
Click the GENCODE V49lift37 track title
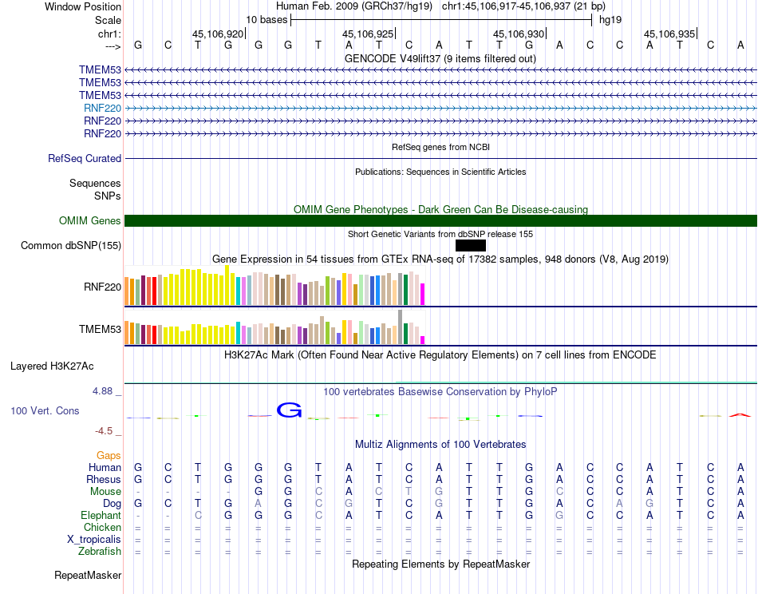click(x=440, y=59)
